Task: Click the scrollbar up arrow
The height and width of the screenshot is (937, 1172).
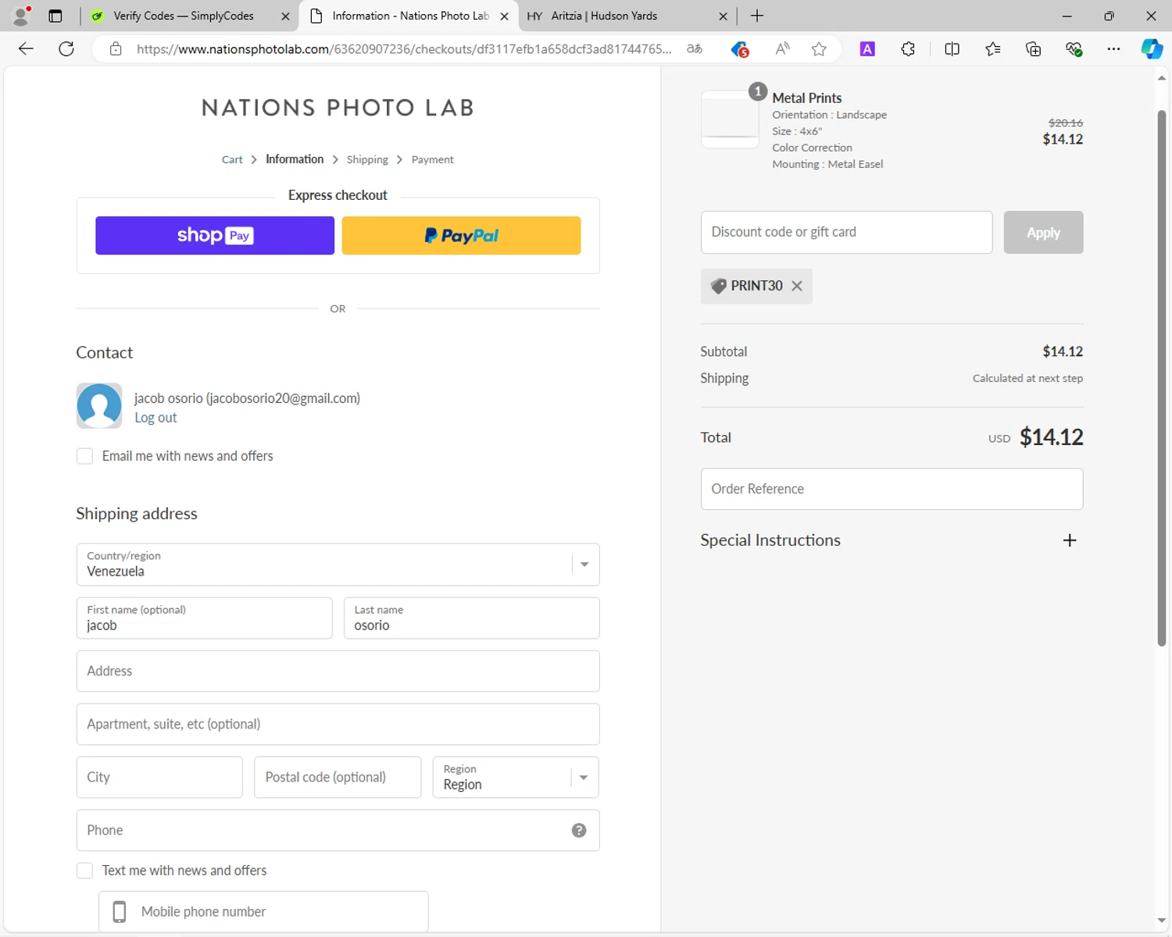Action: pyautogui.click(x=1162, y=78)
